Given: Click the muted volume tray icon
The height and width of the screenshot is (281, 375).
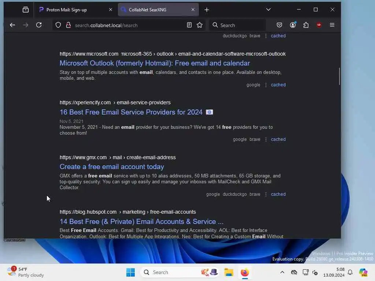Looking at the screenshot, I should click(x=315, y=272).
